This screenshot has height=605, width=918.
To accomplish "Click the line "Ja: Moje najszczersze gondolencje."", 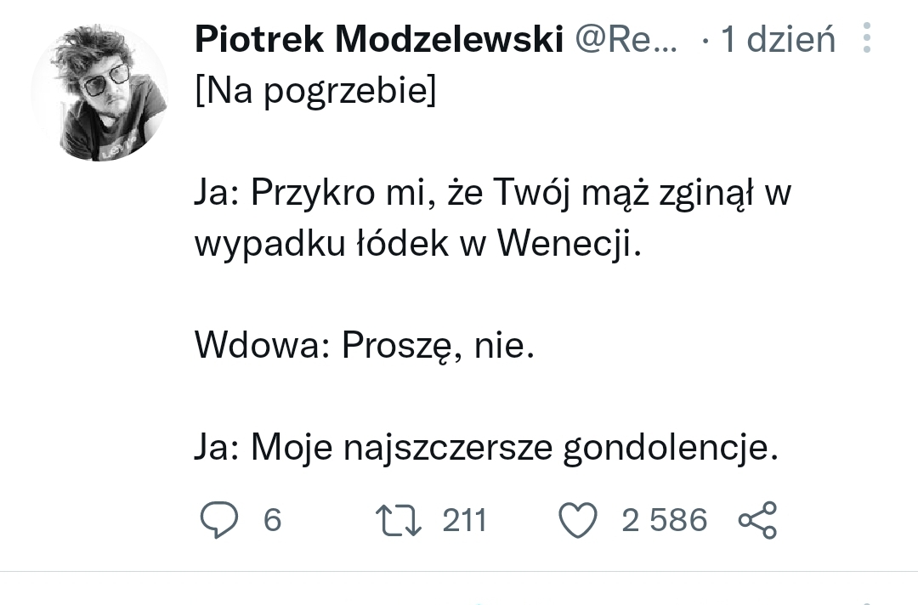I will pyautogui.click(x=486, y=447).
